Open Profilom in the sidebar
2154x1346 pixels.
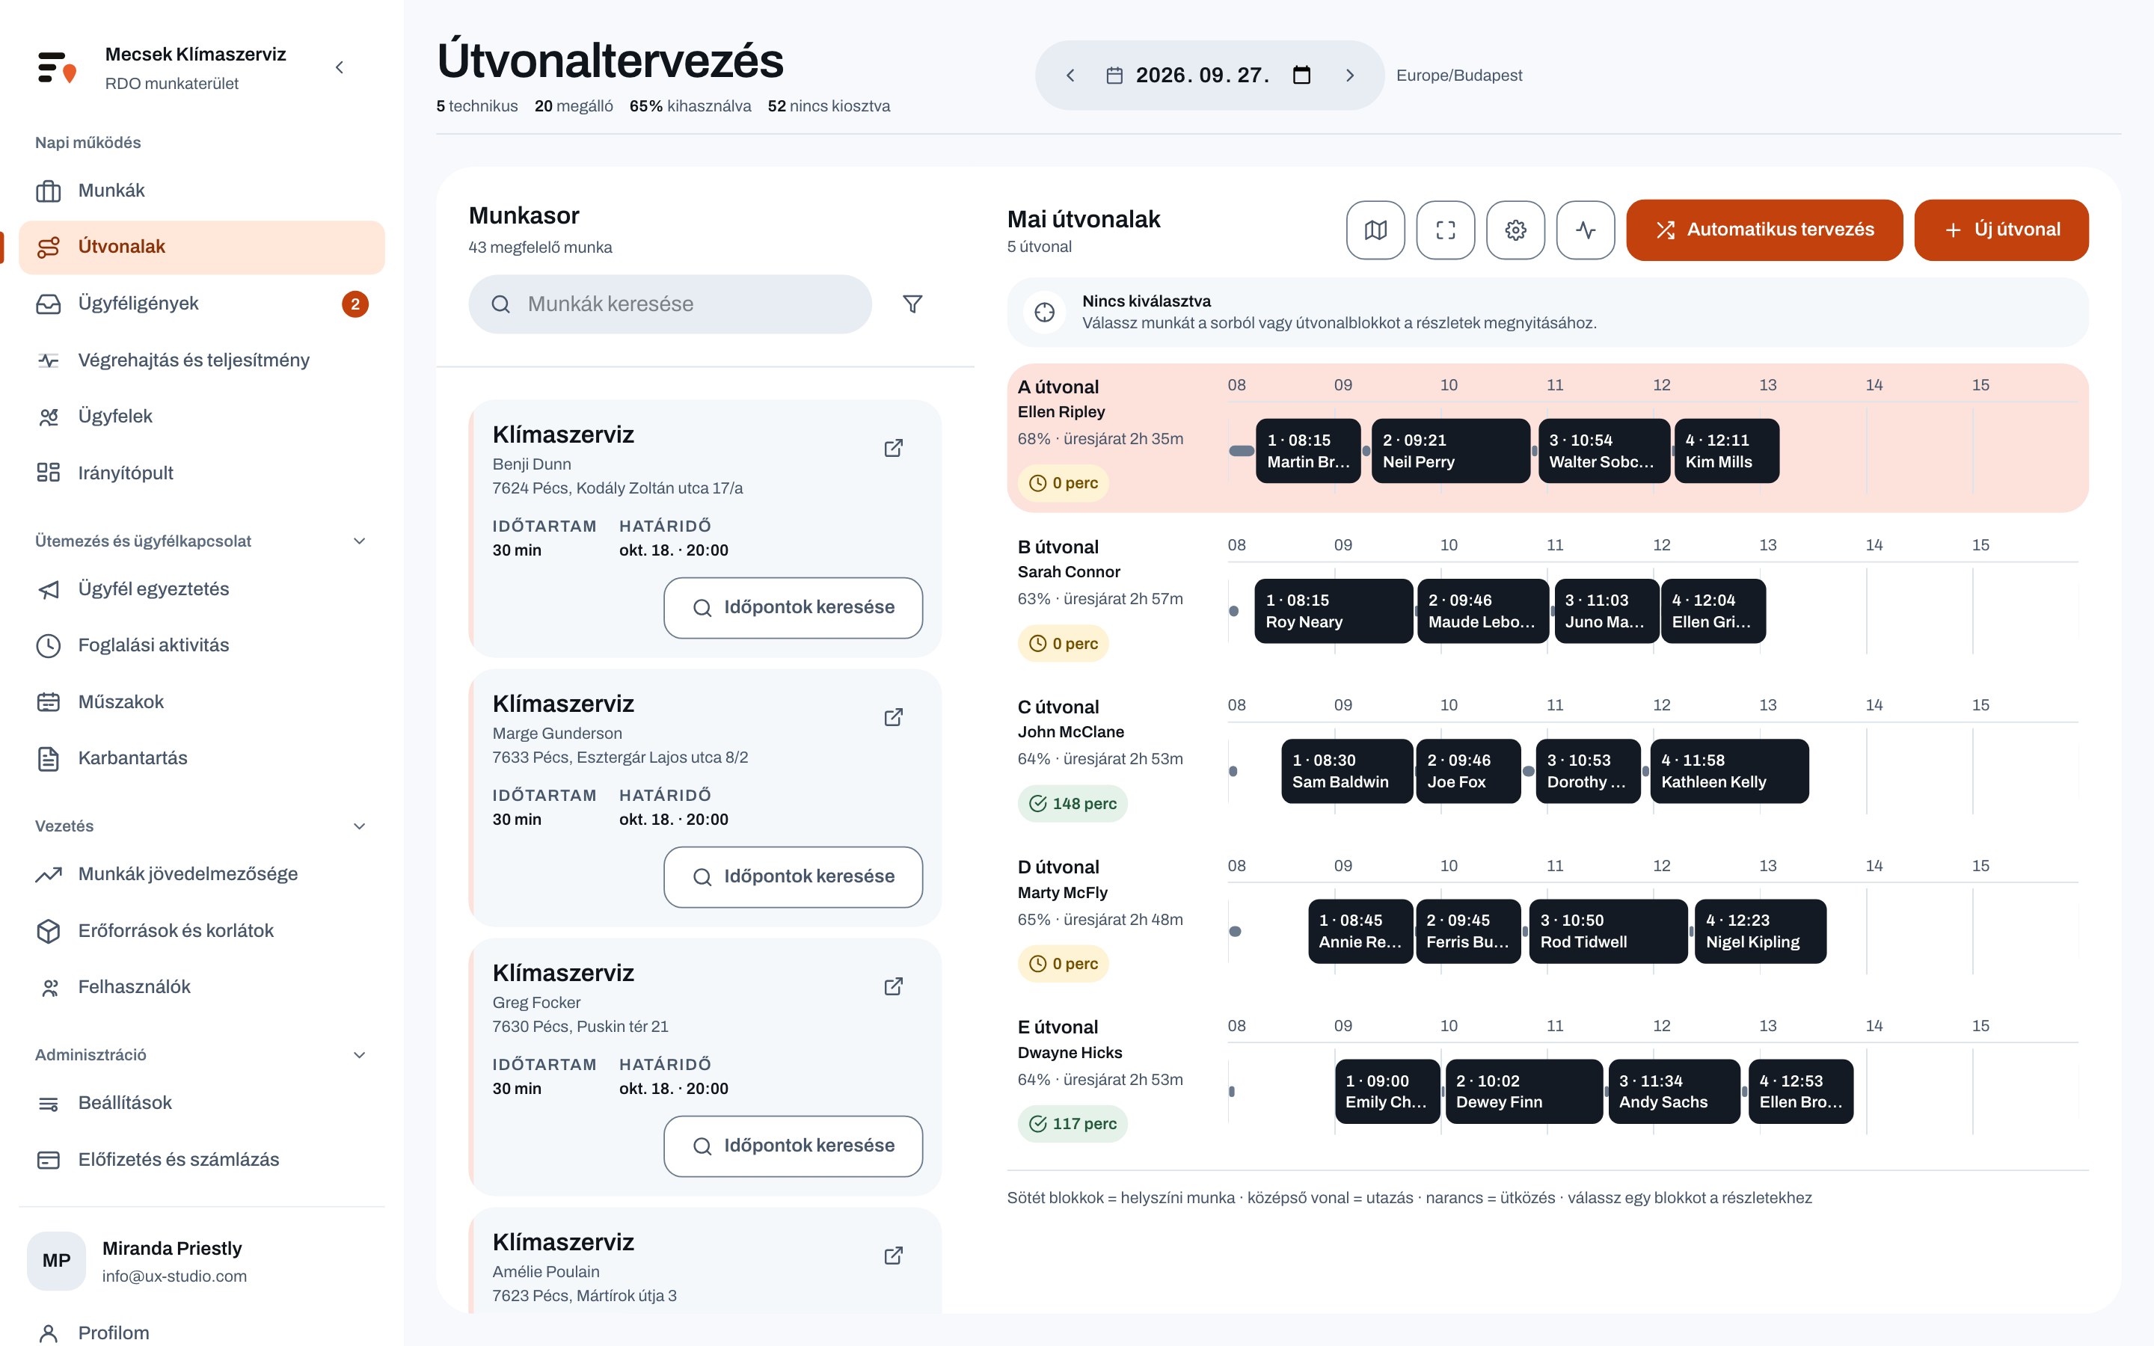(201, 1333)
